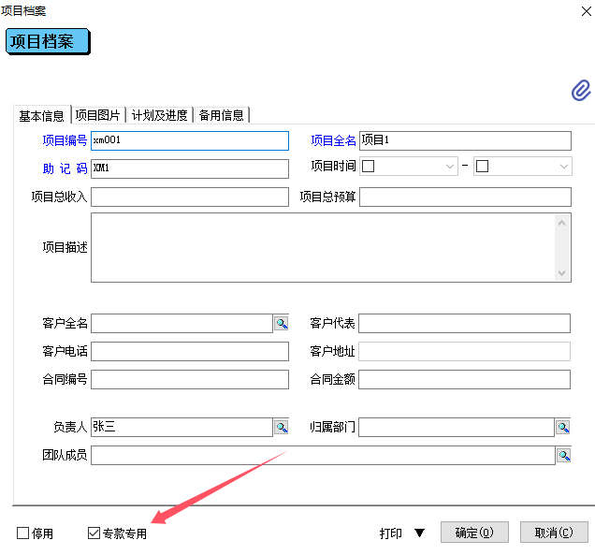Click the 项目总预算 input field

tap(465, 197)
